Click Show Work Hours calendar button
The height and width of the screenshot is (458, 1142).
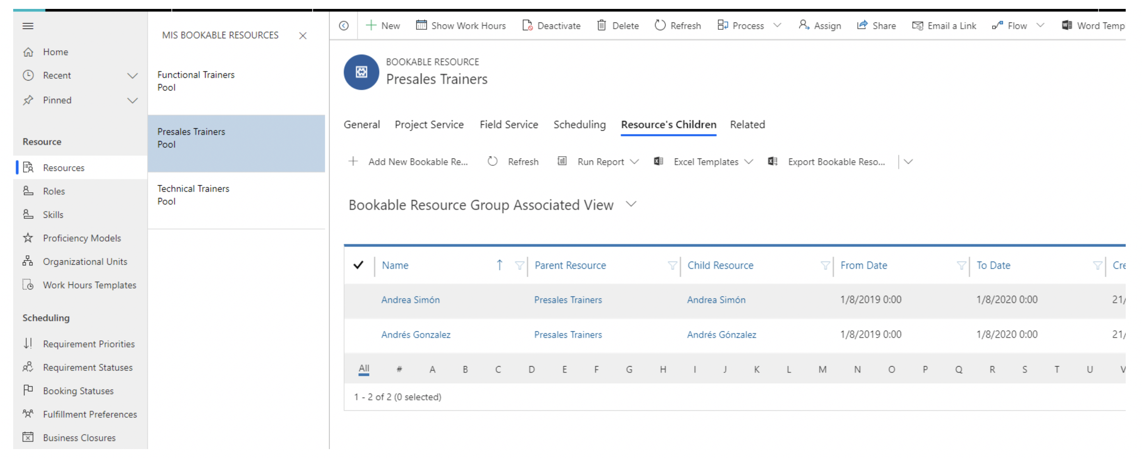pos(461,26)
